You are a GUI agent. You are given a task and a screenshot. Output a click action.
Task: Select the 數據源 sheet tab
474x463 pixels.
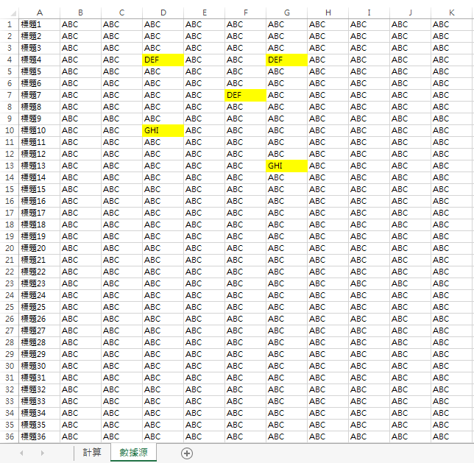pyautogui.click(x=133, y=452)
